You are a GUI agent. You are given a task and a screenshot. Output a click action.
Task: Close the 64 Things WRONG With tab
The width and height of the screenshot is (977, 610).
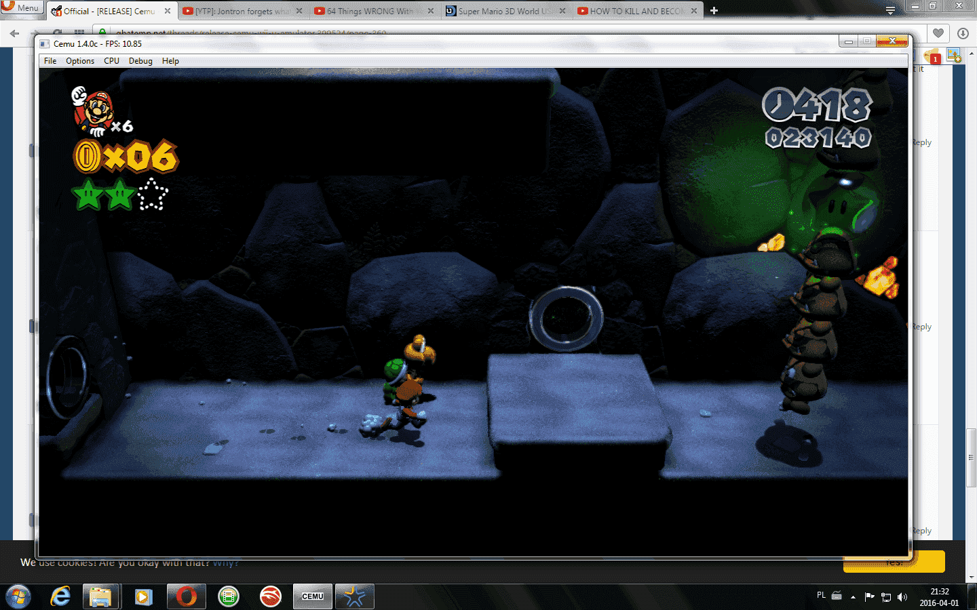click(431, 11)
